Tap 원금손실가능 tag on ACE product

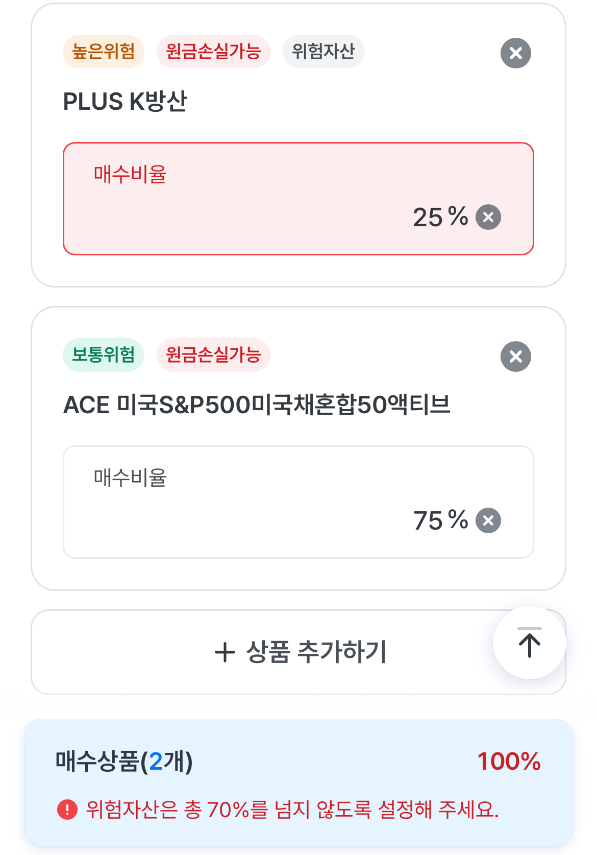[x=213, y=355]
